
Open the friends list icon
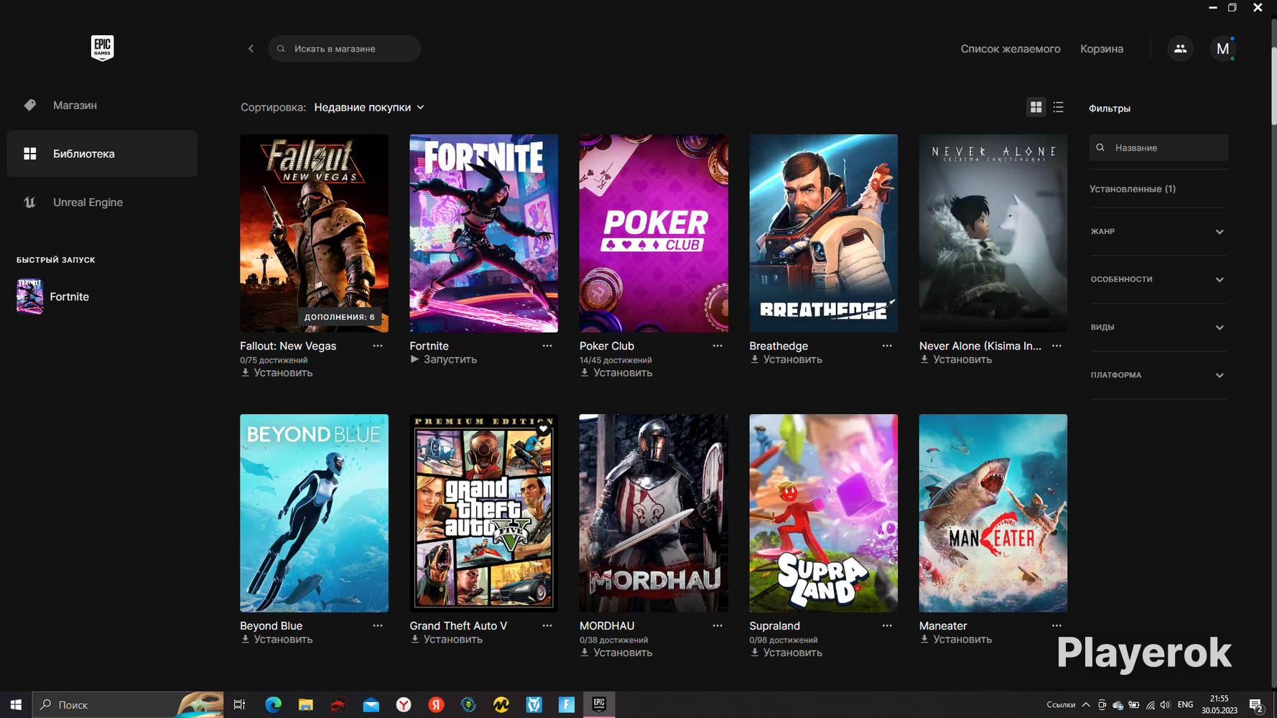tap(1180, 49)
